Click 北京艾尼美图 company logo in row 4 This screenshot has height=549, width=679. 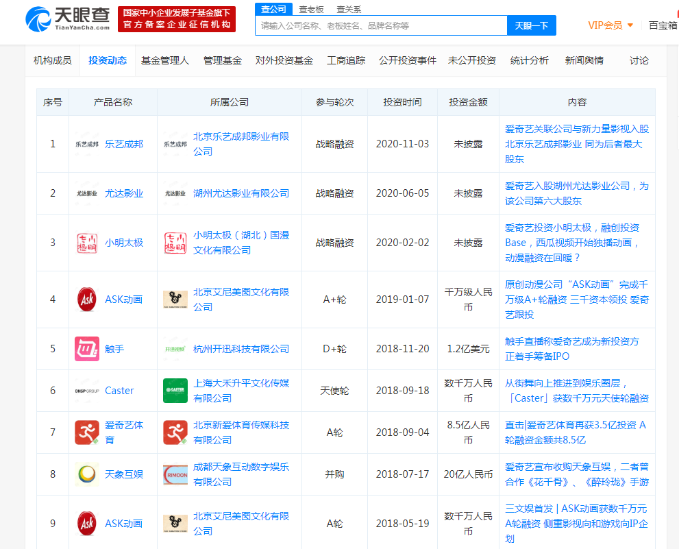175,300
